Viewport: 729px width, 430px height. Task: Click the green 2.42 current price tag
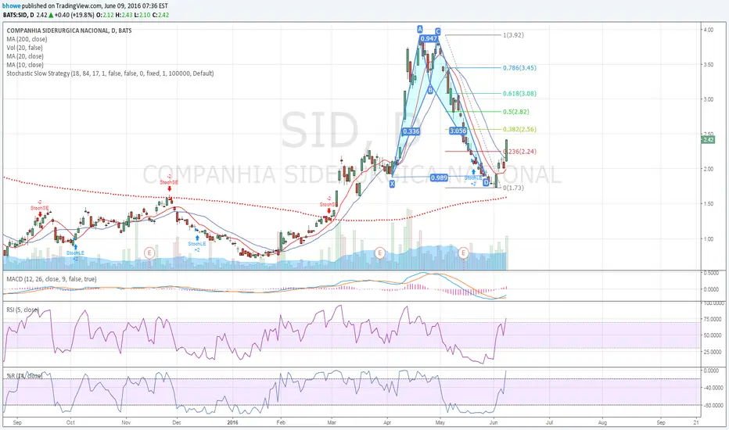click(x=709, y=139)
